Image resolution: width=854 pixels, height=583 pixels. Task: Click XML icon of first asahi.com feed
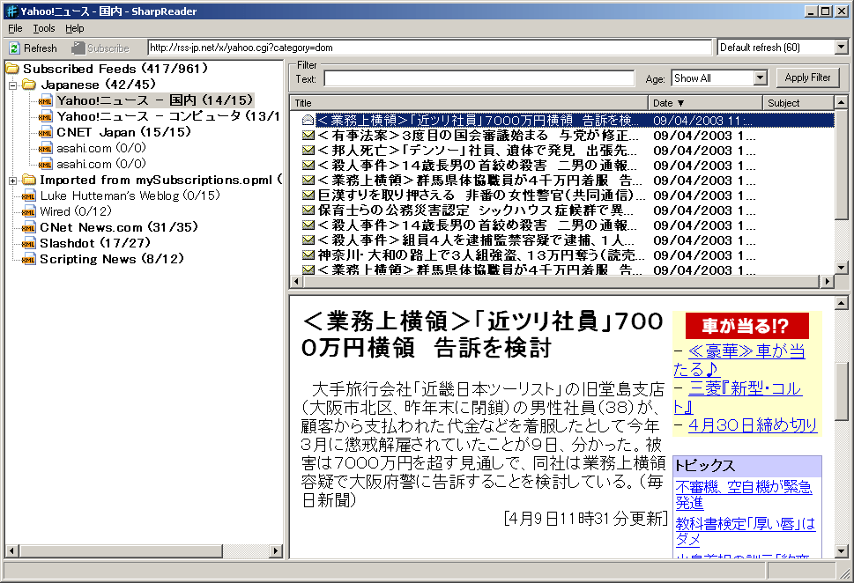45,148
